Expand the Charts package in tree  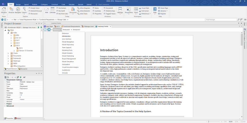(x=8, y=53)
